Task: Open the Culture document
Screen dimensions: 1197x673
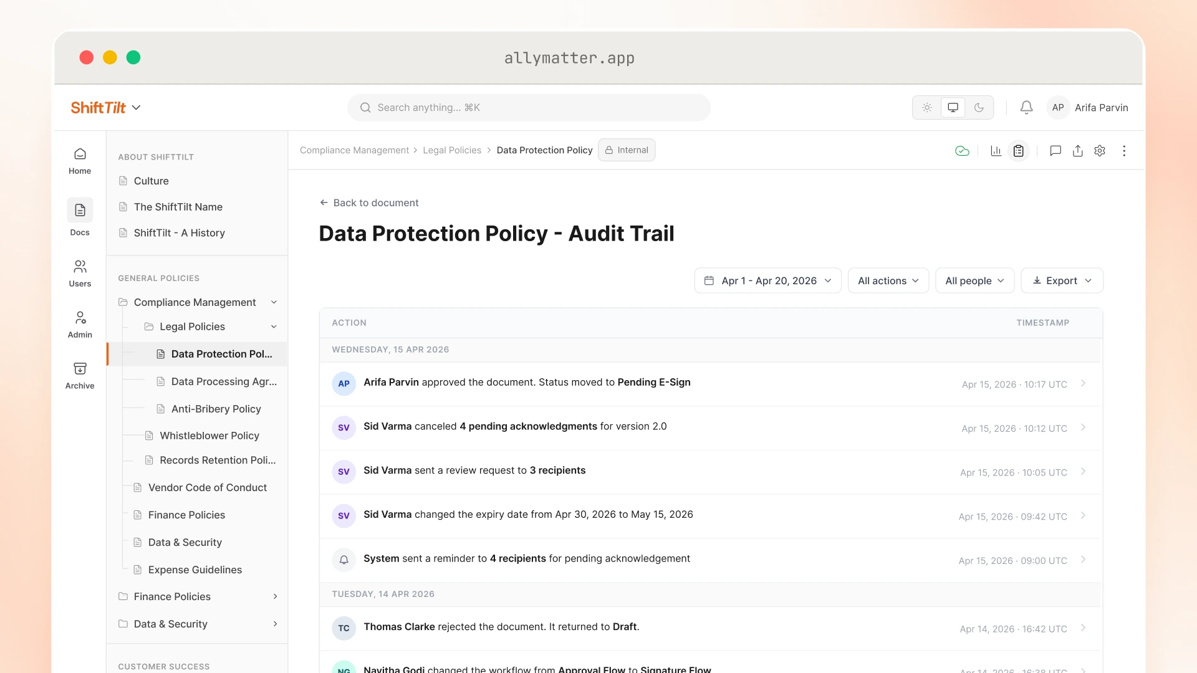Action: (151, 181)
